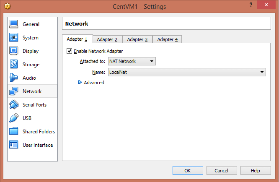Select the Storage disk icon

(x=14, y=65)
